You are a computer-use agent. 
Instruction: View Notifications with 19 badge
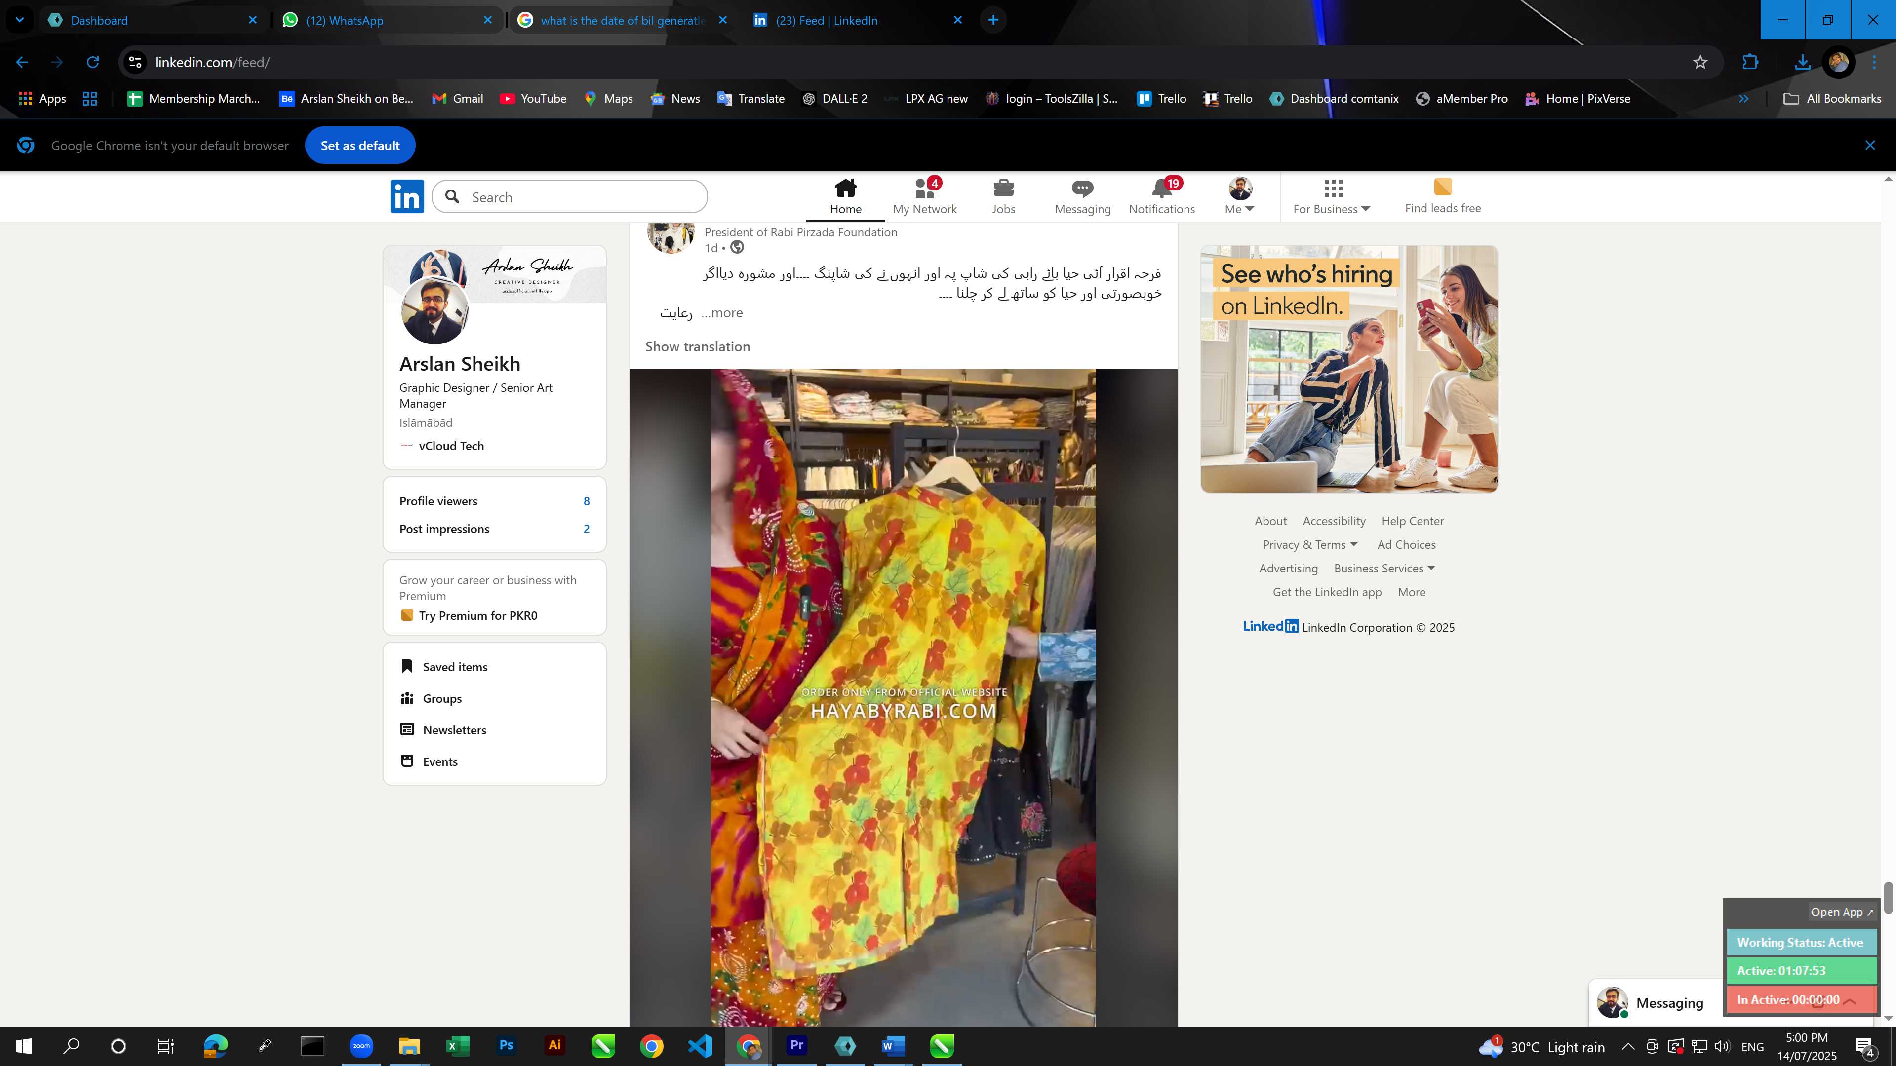click(x=1161, y=196)
